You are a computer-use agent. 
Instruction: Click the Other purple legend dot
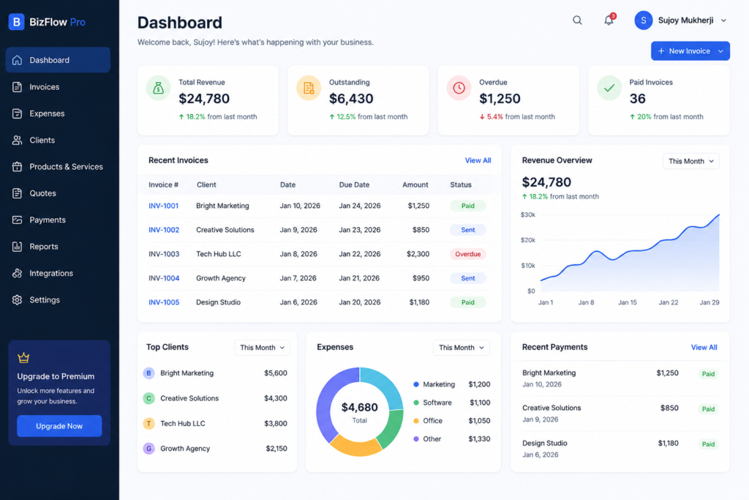click(x=416, y=439)
